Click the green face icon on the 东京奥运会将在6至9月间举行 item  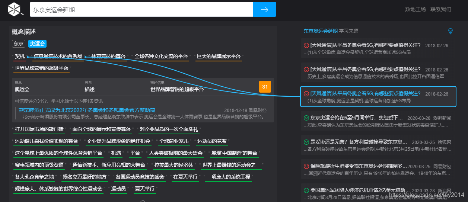coord(306,118)
